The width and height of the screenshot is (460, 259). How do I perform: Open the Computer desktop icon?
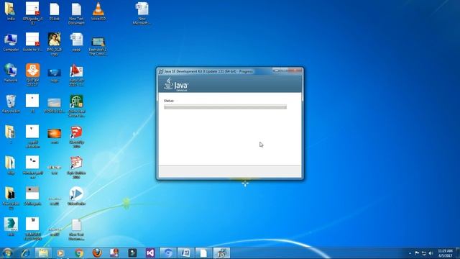[x=11, y=42]
